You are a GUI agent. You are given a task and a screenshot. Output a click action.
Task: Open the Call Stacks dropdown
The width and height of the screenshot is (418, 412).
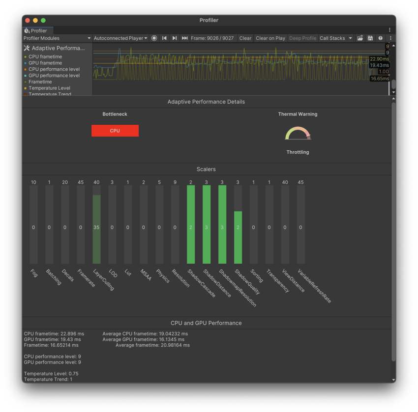[335, 38]
